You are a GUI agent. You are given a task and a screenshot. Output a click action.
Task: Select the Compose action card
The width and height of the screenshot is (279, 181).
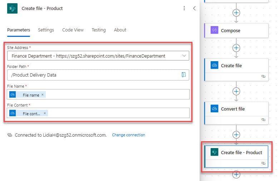coord(236,30)
